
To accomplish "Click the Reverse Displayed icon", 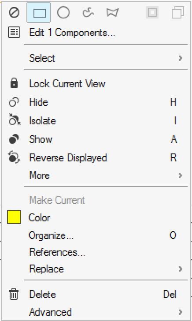I will tap(14, 157).
